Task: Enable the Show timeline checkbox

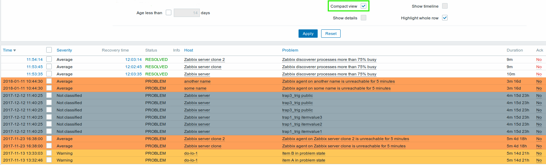Action: 445,6
